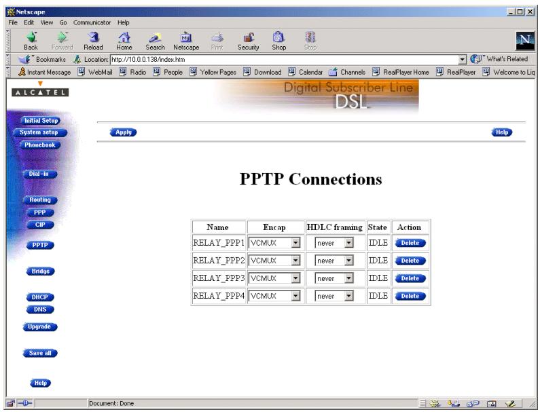Open the DHCP sidebar page

(40, 297)
